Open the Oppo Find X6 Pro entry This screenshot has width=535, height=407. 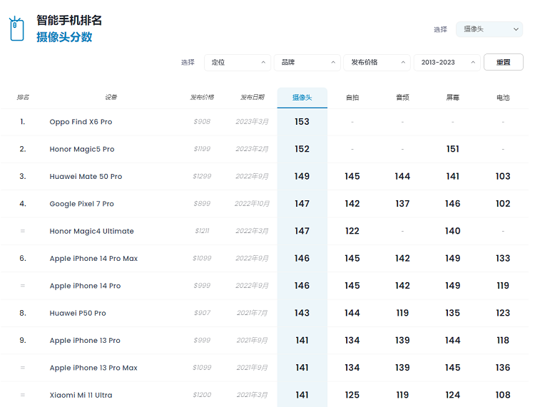pos(81,122)
